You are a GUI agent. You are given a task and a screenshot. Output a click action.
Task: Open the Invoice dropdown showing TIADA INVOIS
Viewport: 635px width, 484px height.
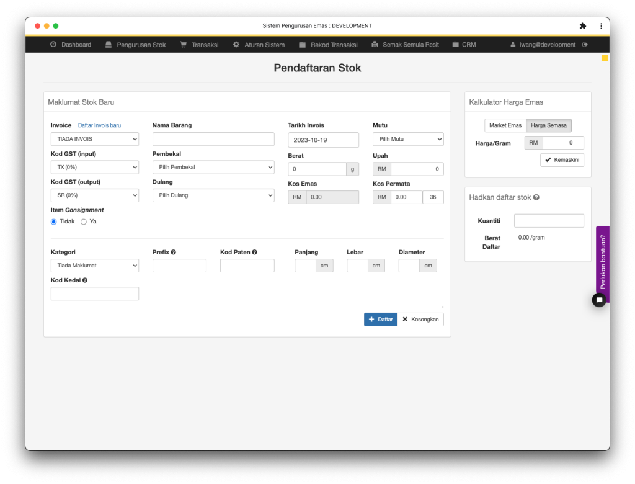(x=94, y=139)
